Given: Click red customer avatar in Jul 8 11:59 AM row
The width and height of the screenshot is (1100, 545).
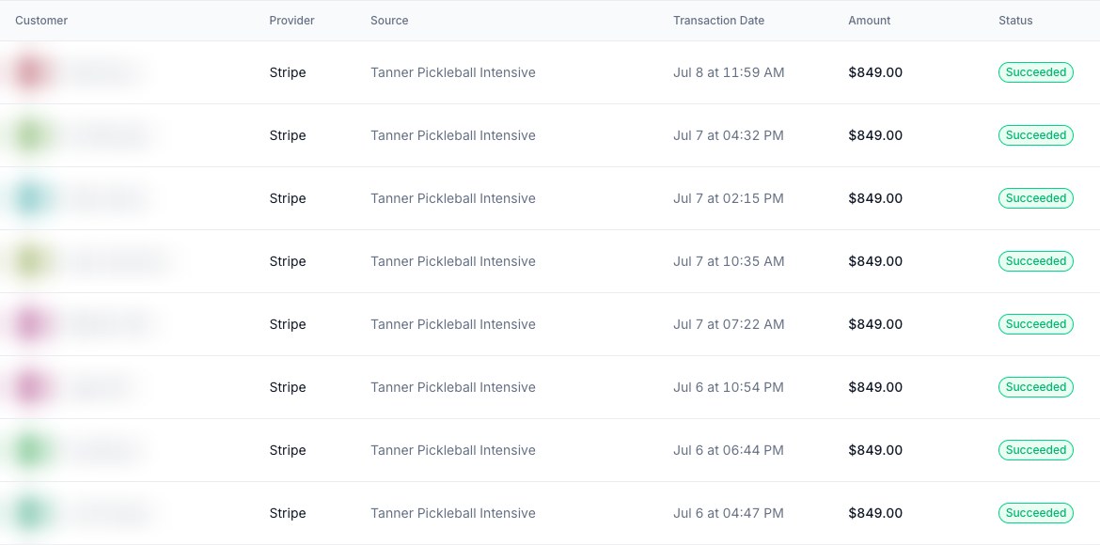Looking at the screenshot, I should point(31,72).
